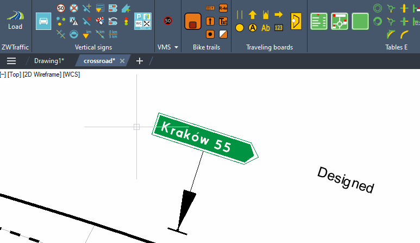Click the yellow line km distance icon
This screenshot has height=243, width=420.
100,34
